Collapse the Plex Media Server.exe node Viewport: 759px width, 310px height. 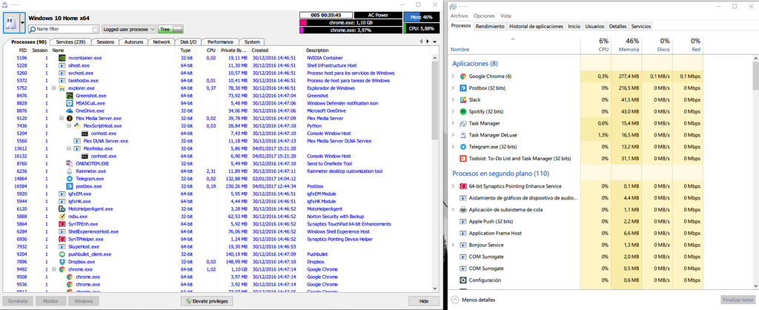[x=62, y=118]
